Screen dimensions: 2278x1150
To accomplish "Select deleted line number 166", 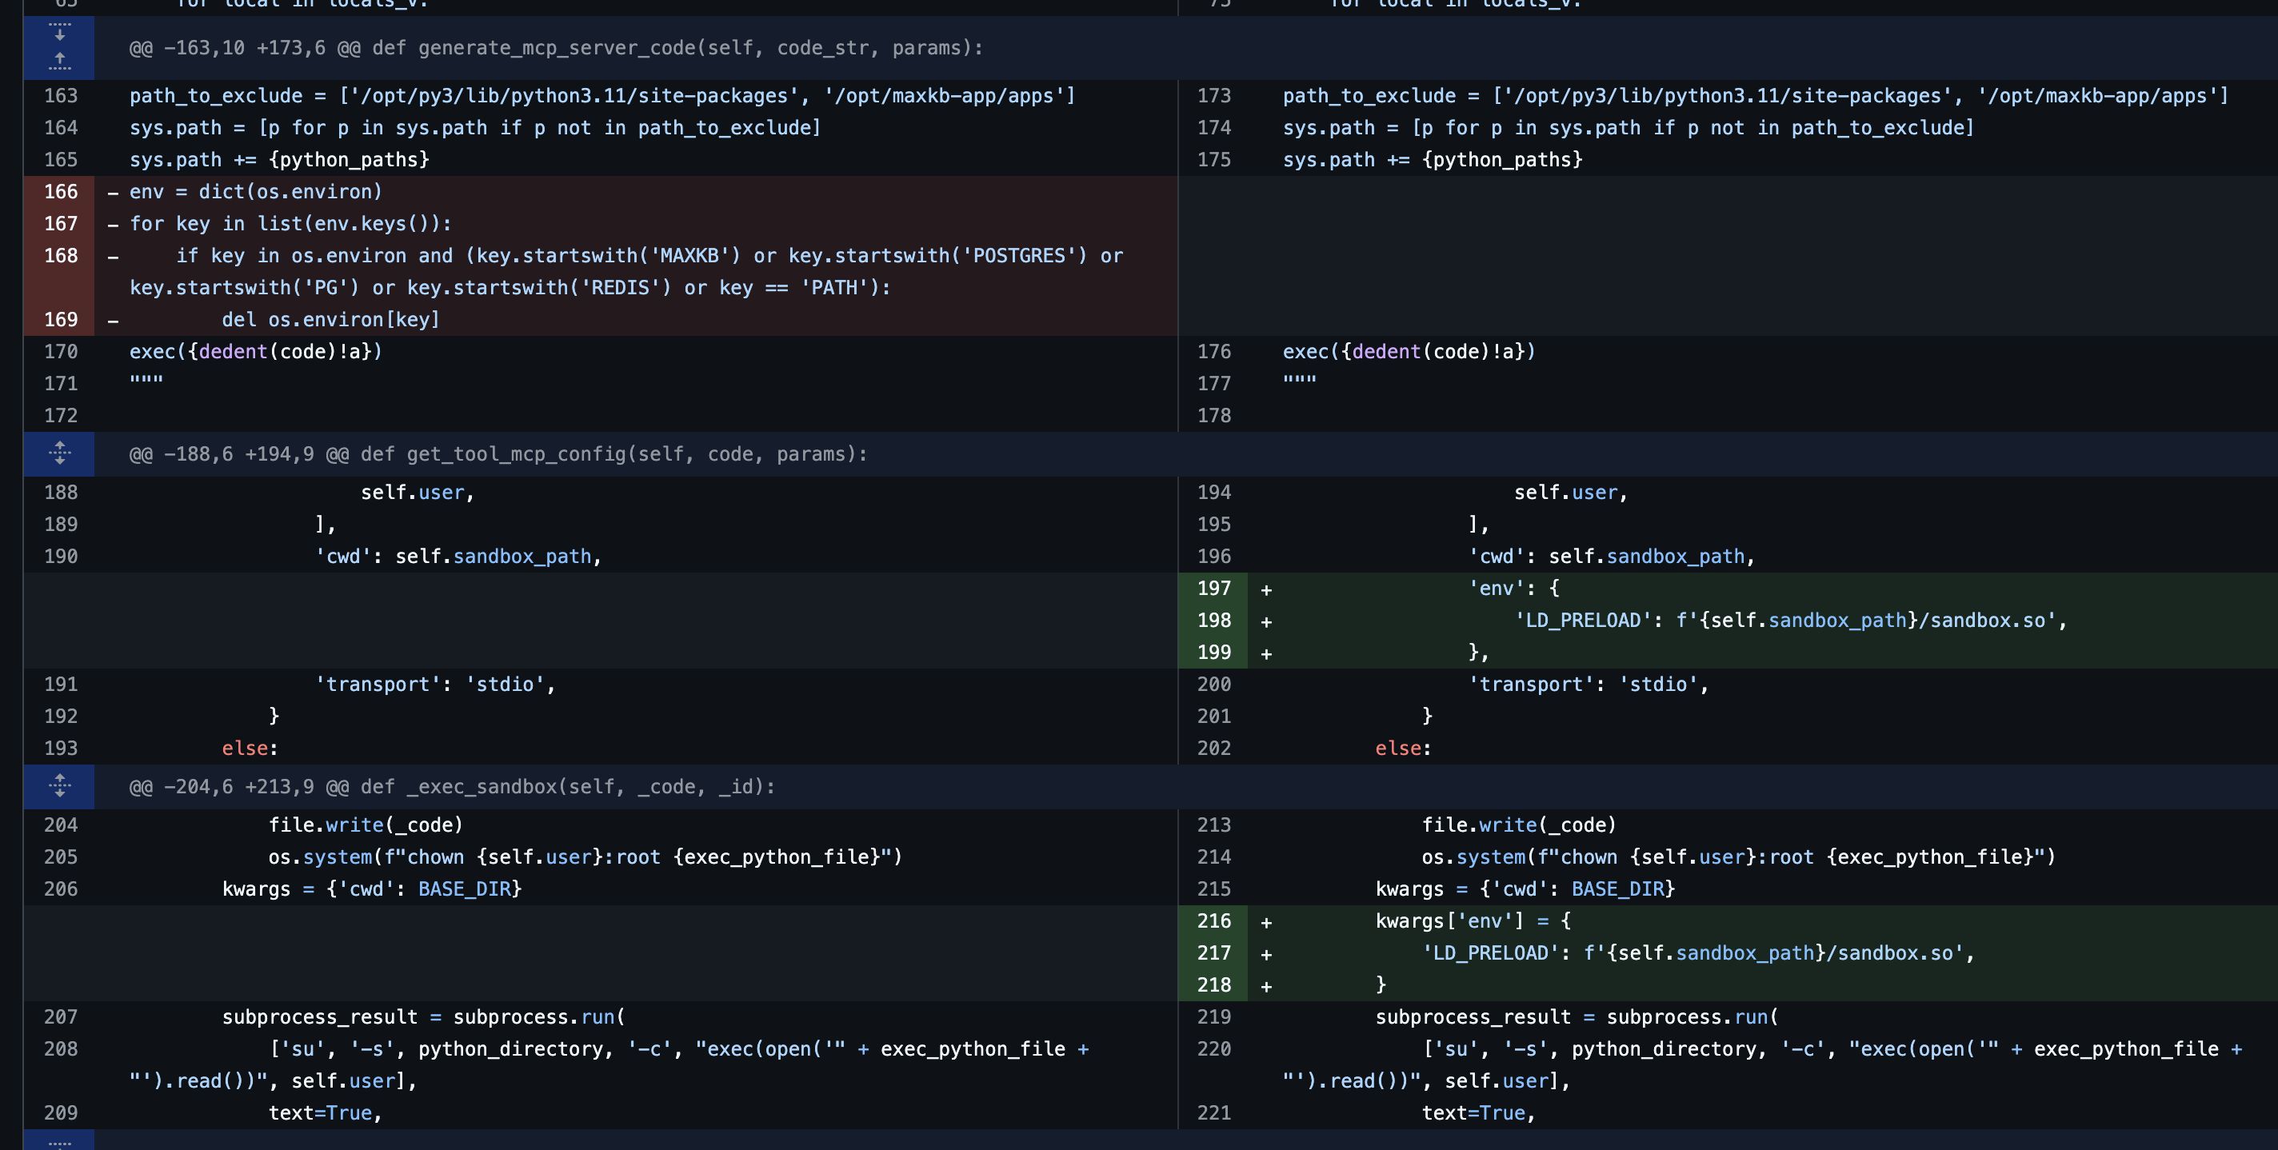I will 60,192.
